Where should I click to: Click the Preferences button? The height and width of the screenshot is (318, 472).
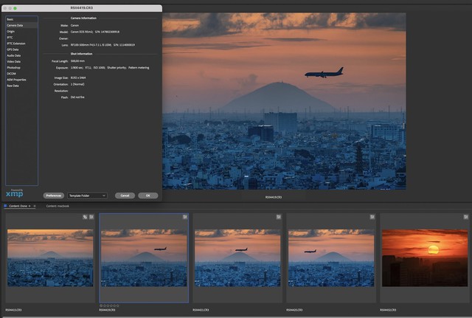53,196
